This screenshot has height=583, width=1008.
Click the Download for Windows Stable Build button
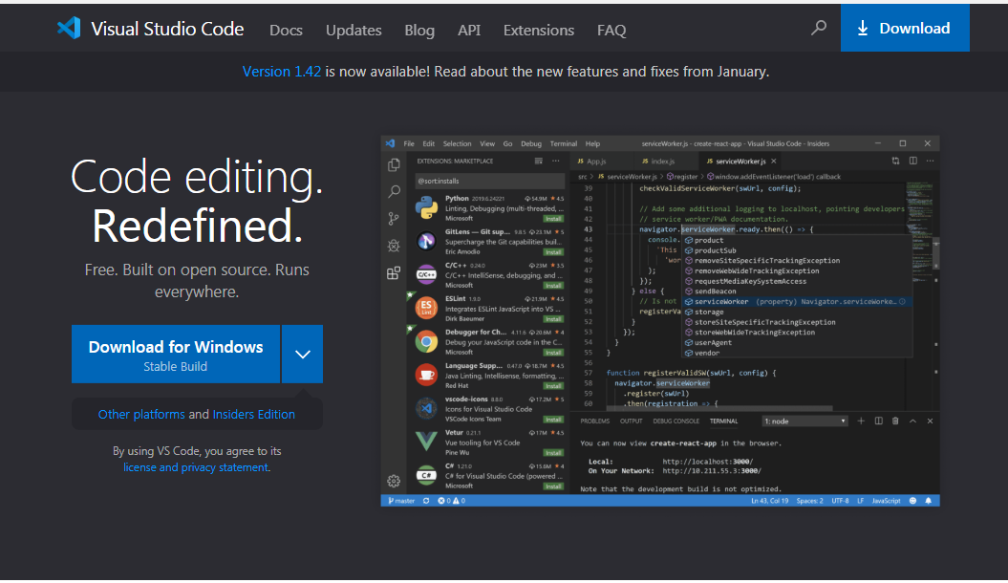pyautogui.click(x=176, y=355)
